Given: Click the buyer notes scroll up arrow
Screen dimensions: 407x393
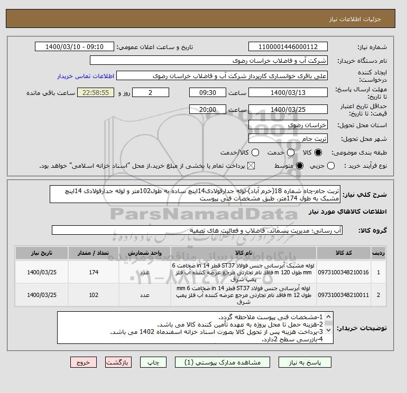Looking at the screenshot, I should [x=328, y=317].
